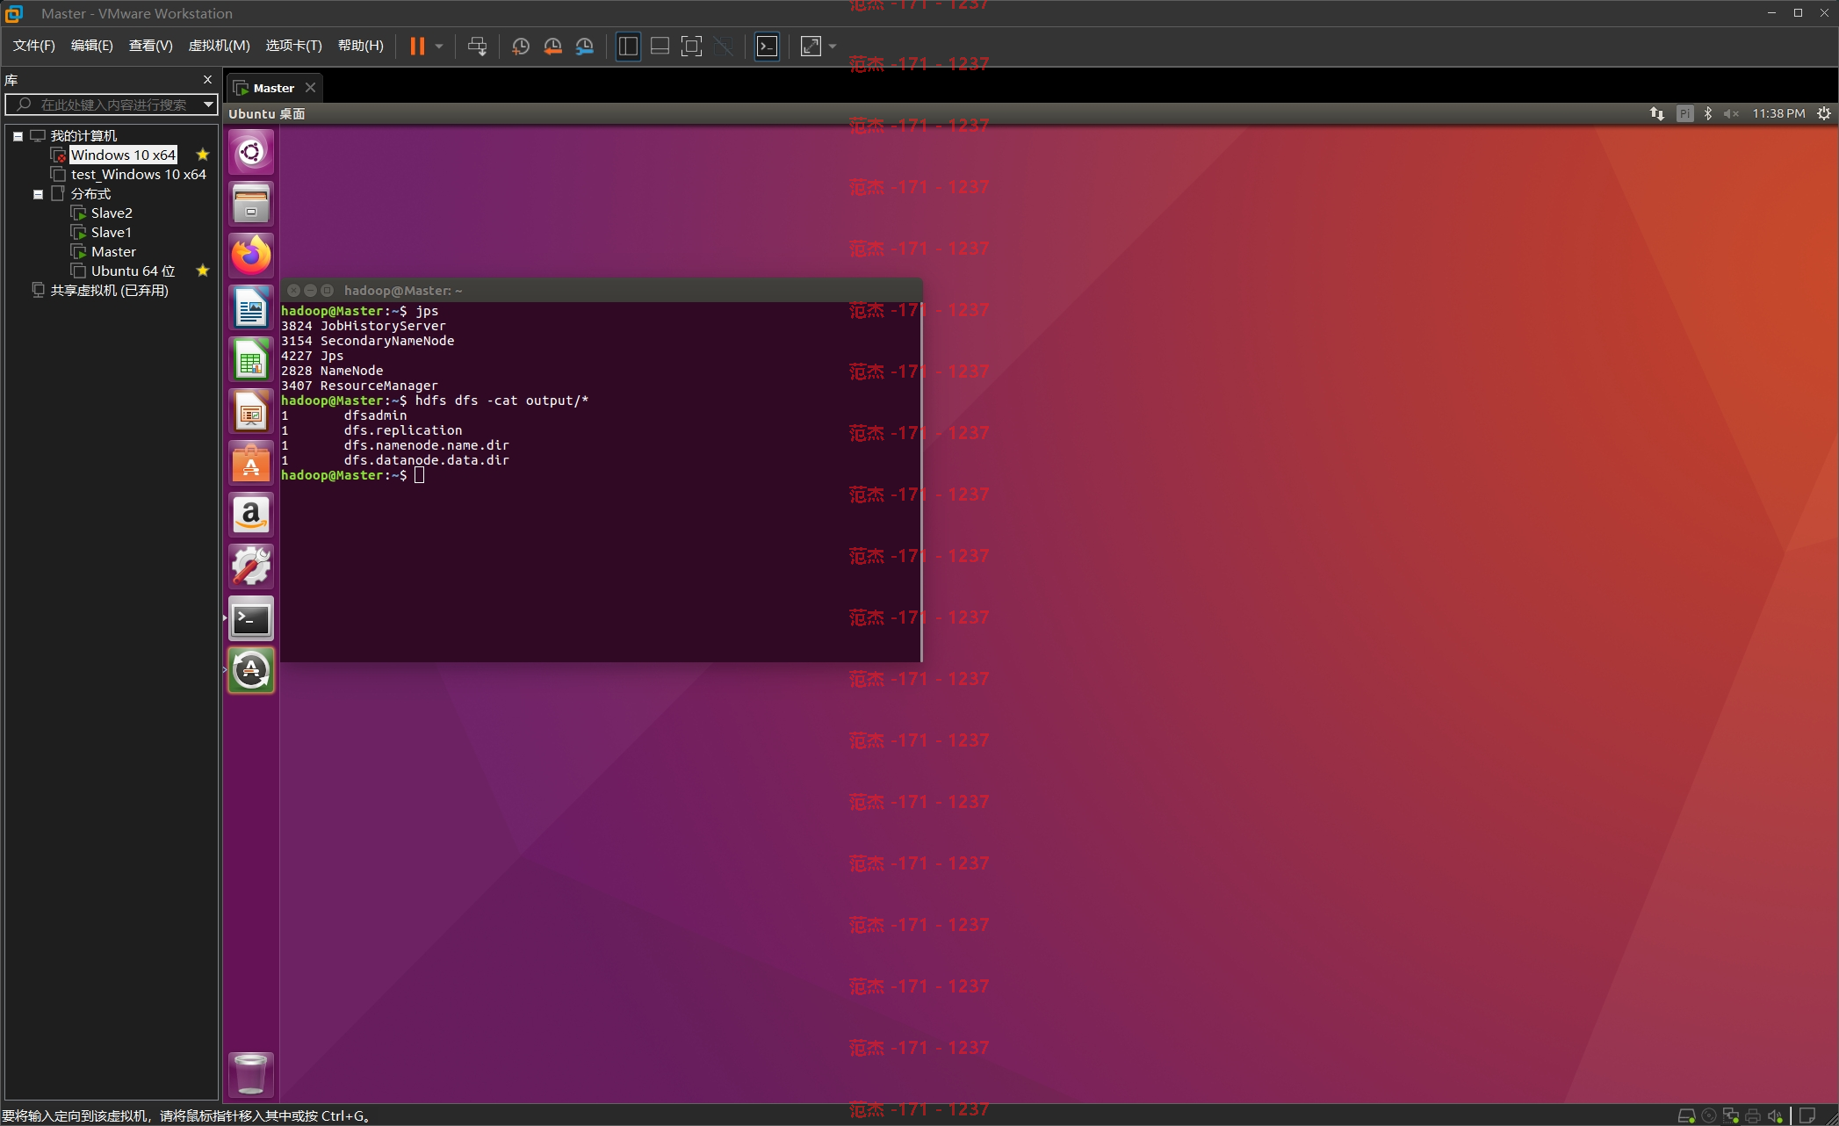Close the Master tab
Image resolution: width=1839 pixels, height=1126 pixels.
(x=310, y=88)
